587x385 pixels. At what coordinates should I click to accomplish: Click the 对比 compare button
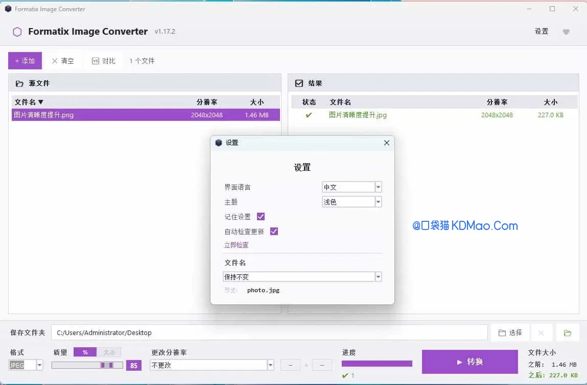(x=104, y=61)
